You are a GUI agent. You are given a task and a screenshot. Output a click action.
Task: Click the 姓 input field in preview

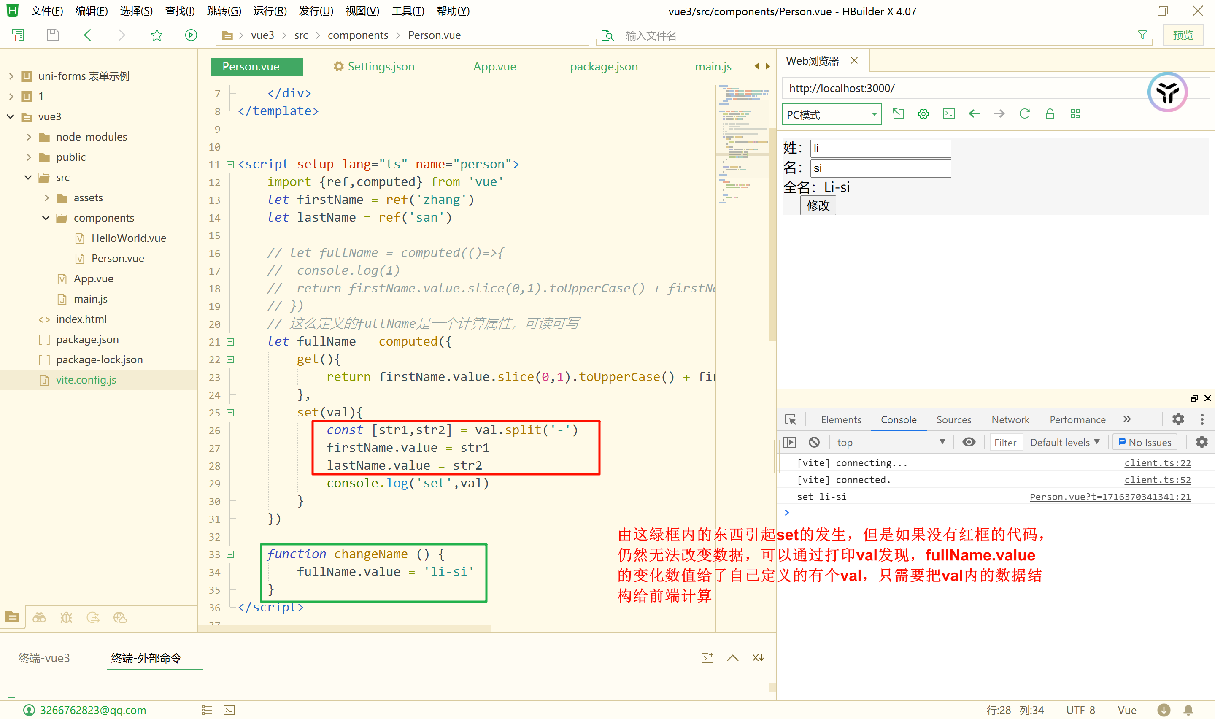pos(880,148)
